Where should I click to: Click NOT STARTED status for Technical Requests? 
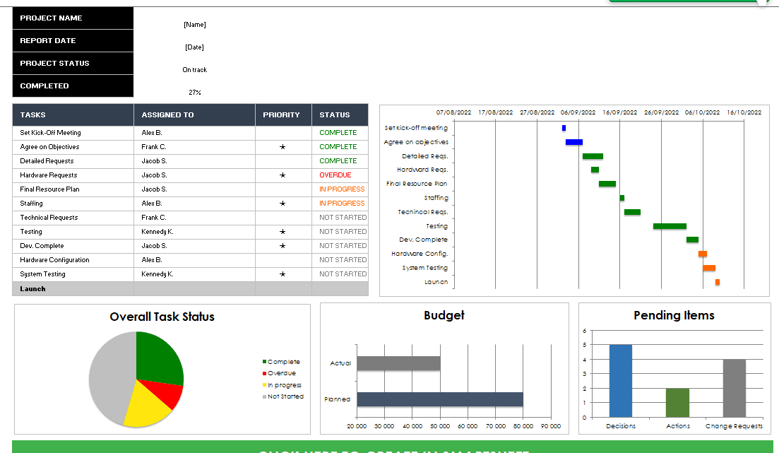(343, 218)
